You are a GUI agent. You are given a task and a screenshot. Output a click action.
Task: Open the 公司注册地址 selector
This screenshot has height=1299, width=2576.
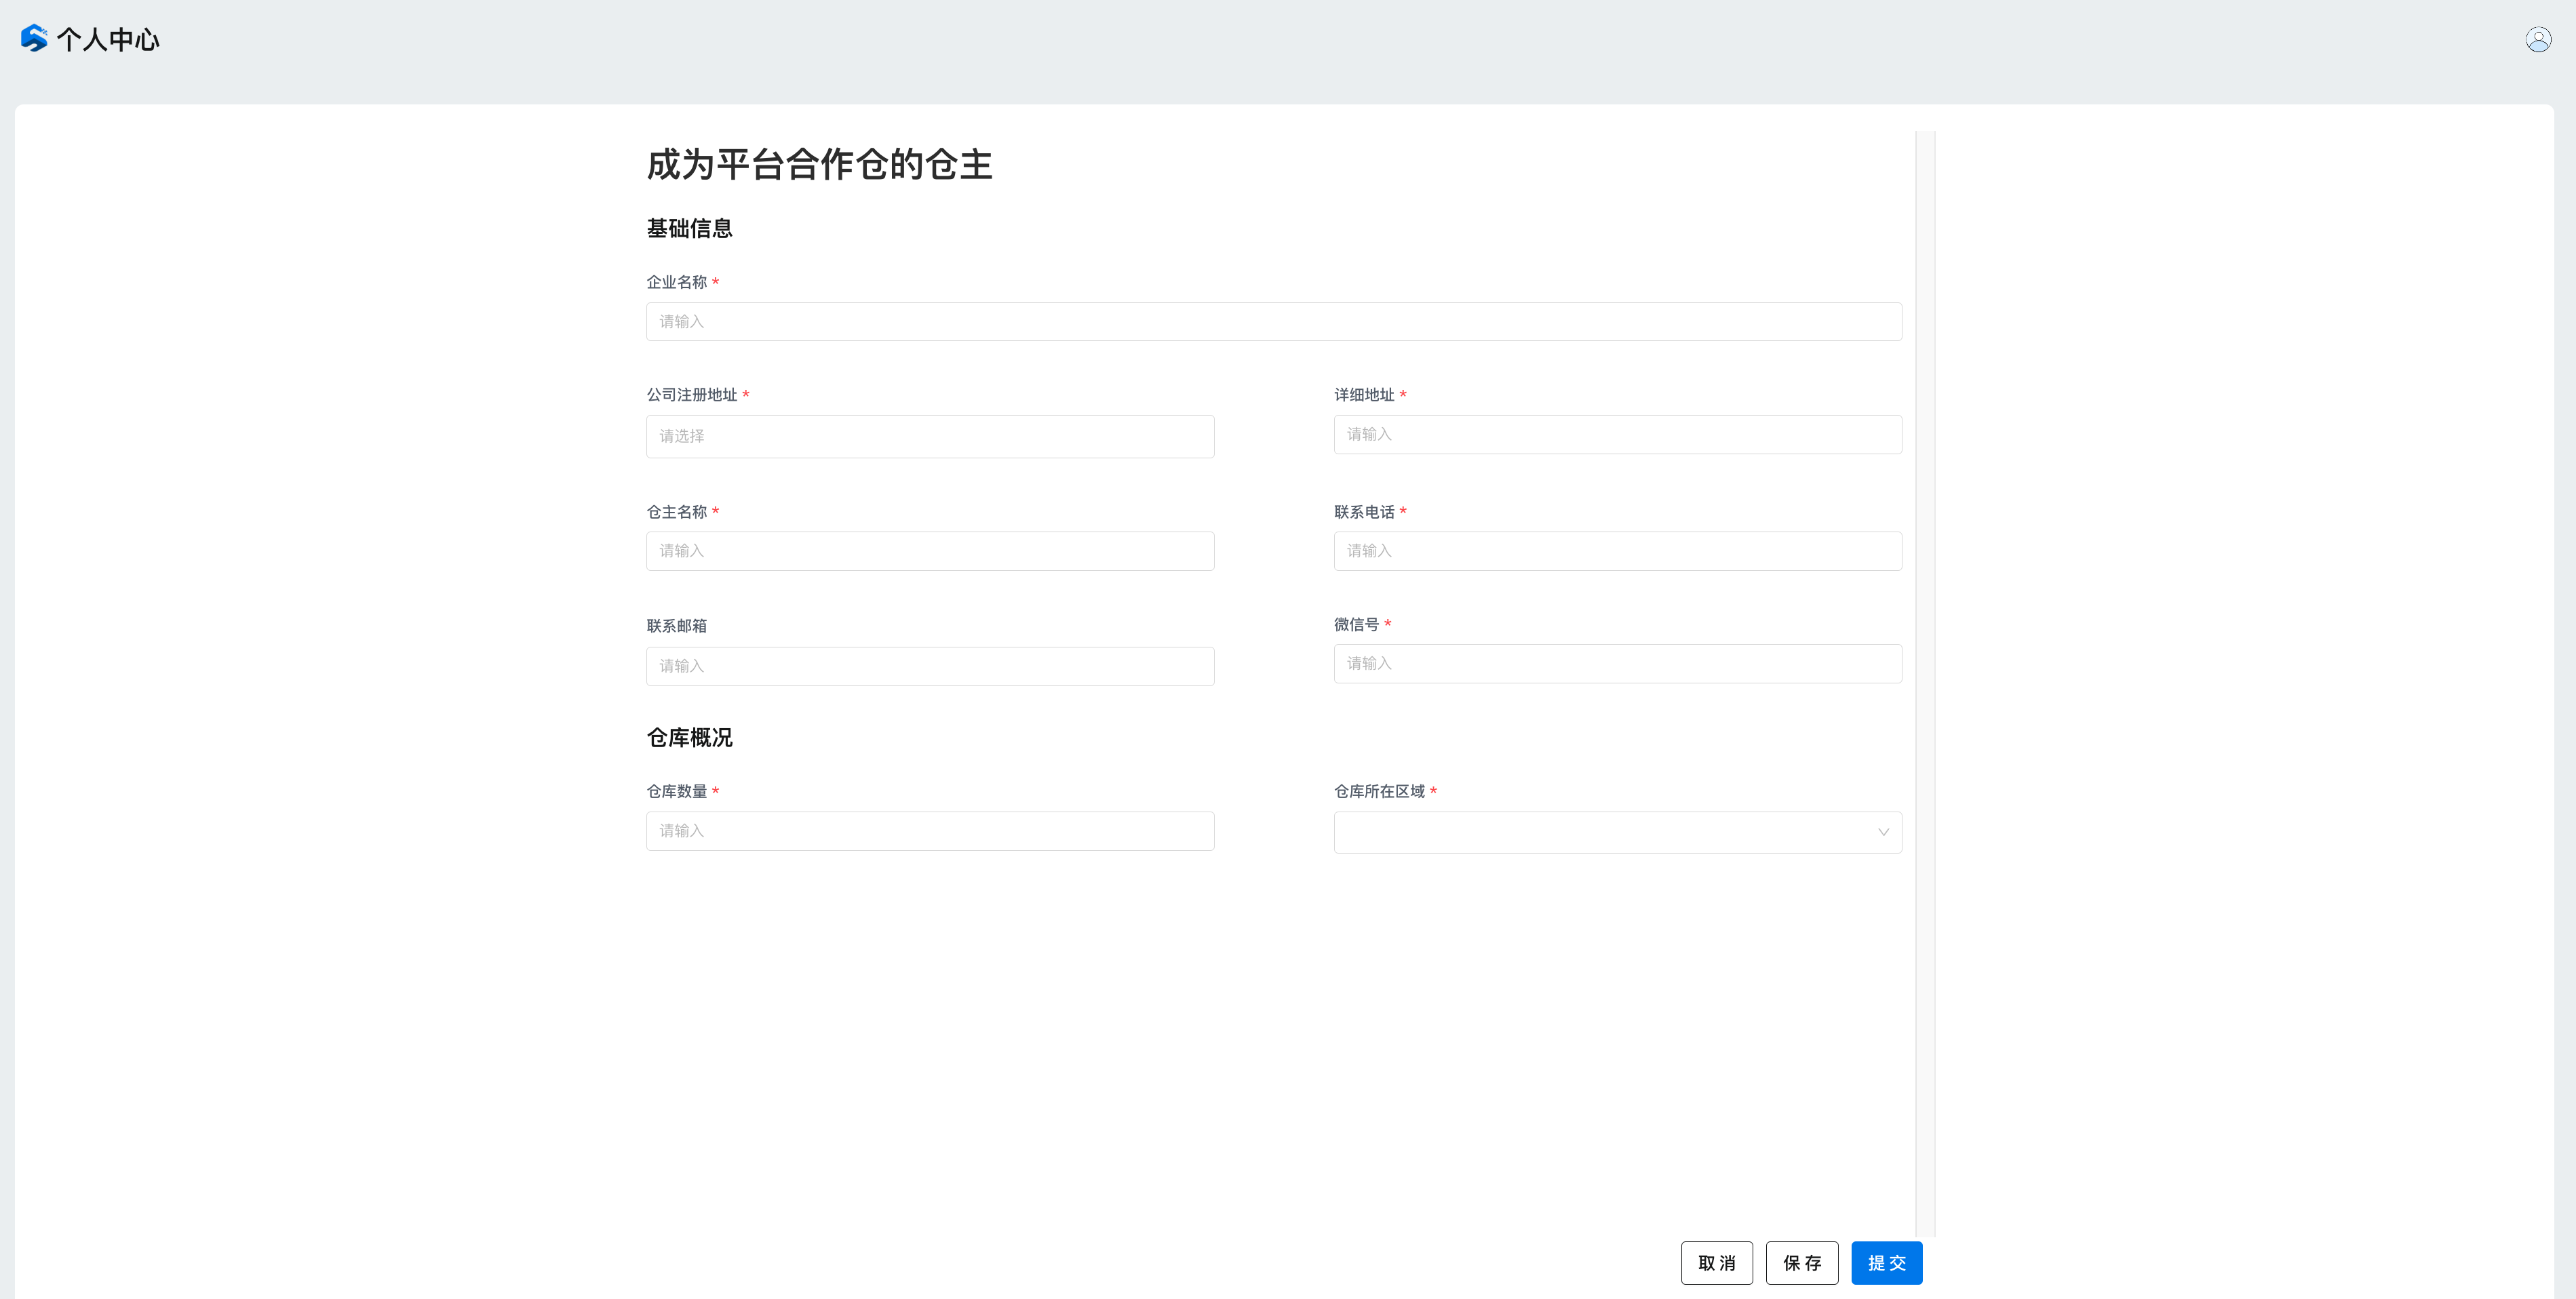coord(929,437)
